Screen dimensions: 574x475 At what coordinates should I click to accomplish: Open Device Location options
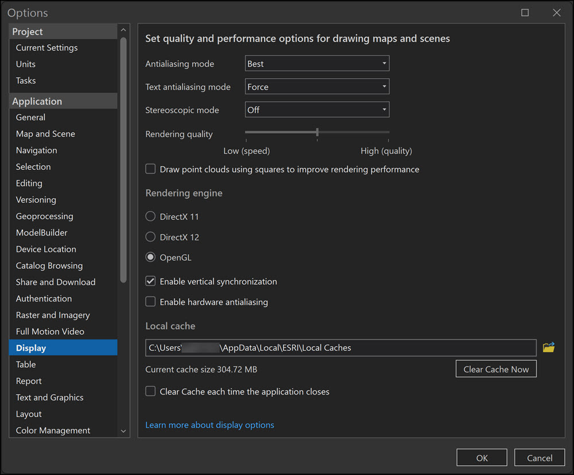click(x=46, y=249)
